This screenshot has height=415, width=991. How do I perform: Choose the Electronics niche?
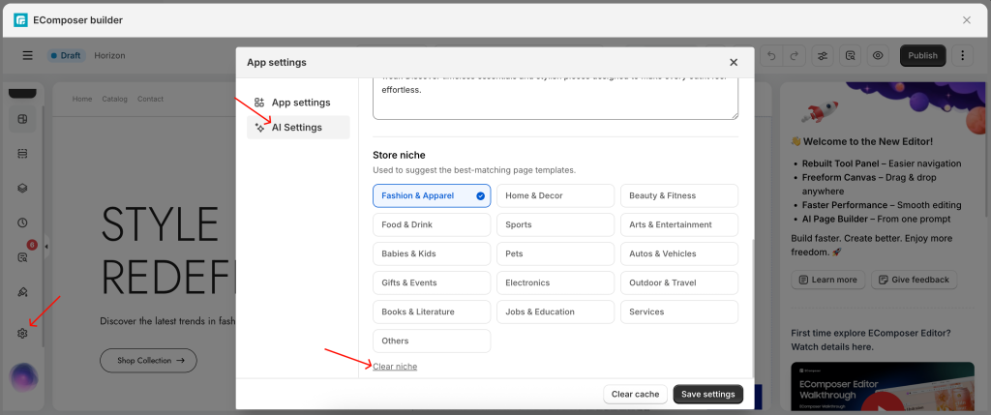[x=556, y=283]
